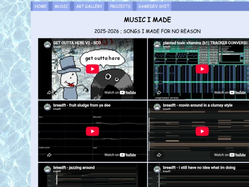Open the title link GET OUTTA HERE V2 - SCO
This screenshot has height=187, width=249.
[77, 43]
